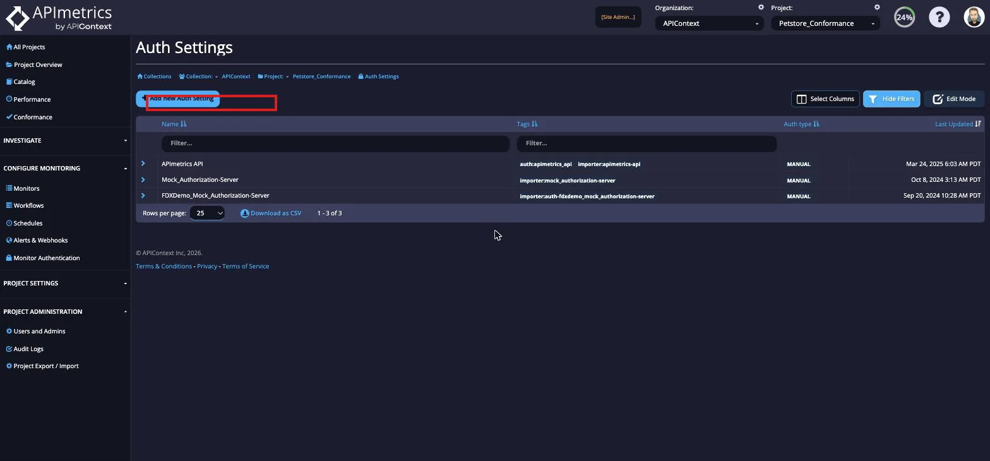This screenshot has width=990, height=461.
Task: Click the Mock_Authorization-Server name
Action: [200, 179]
